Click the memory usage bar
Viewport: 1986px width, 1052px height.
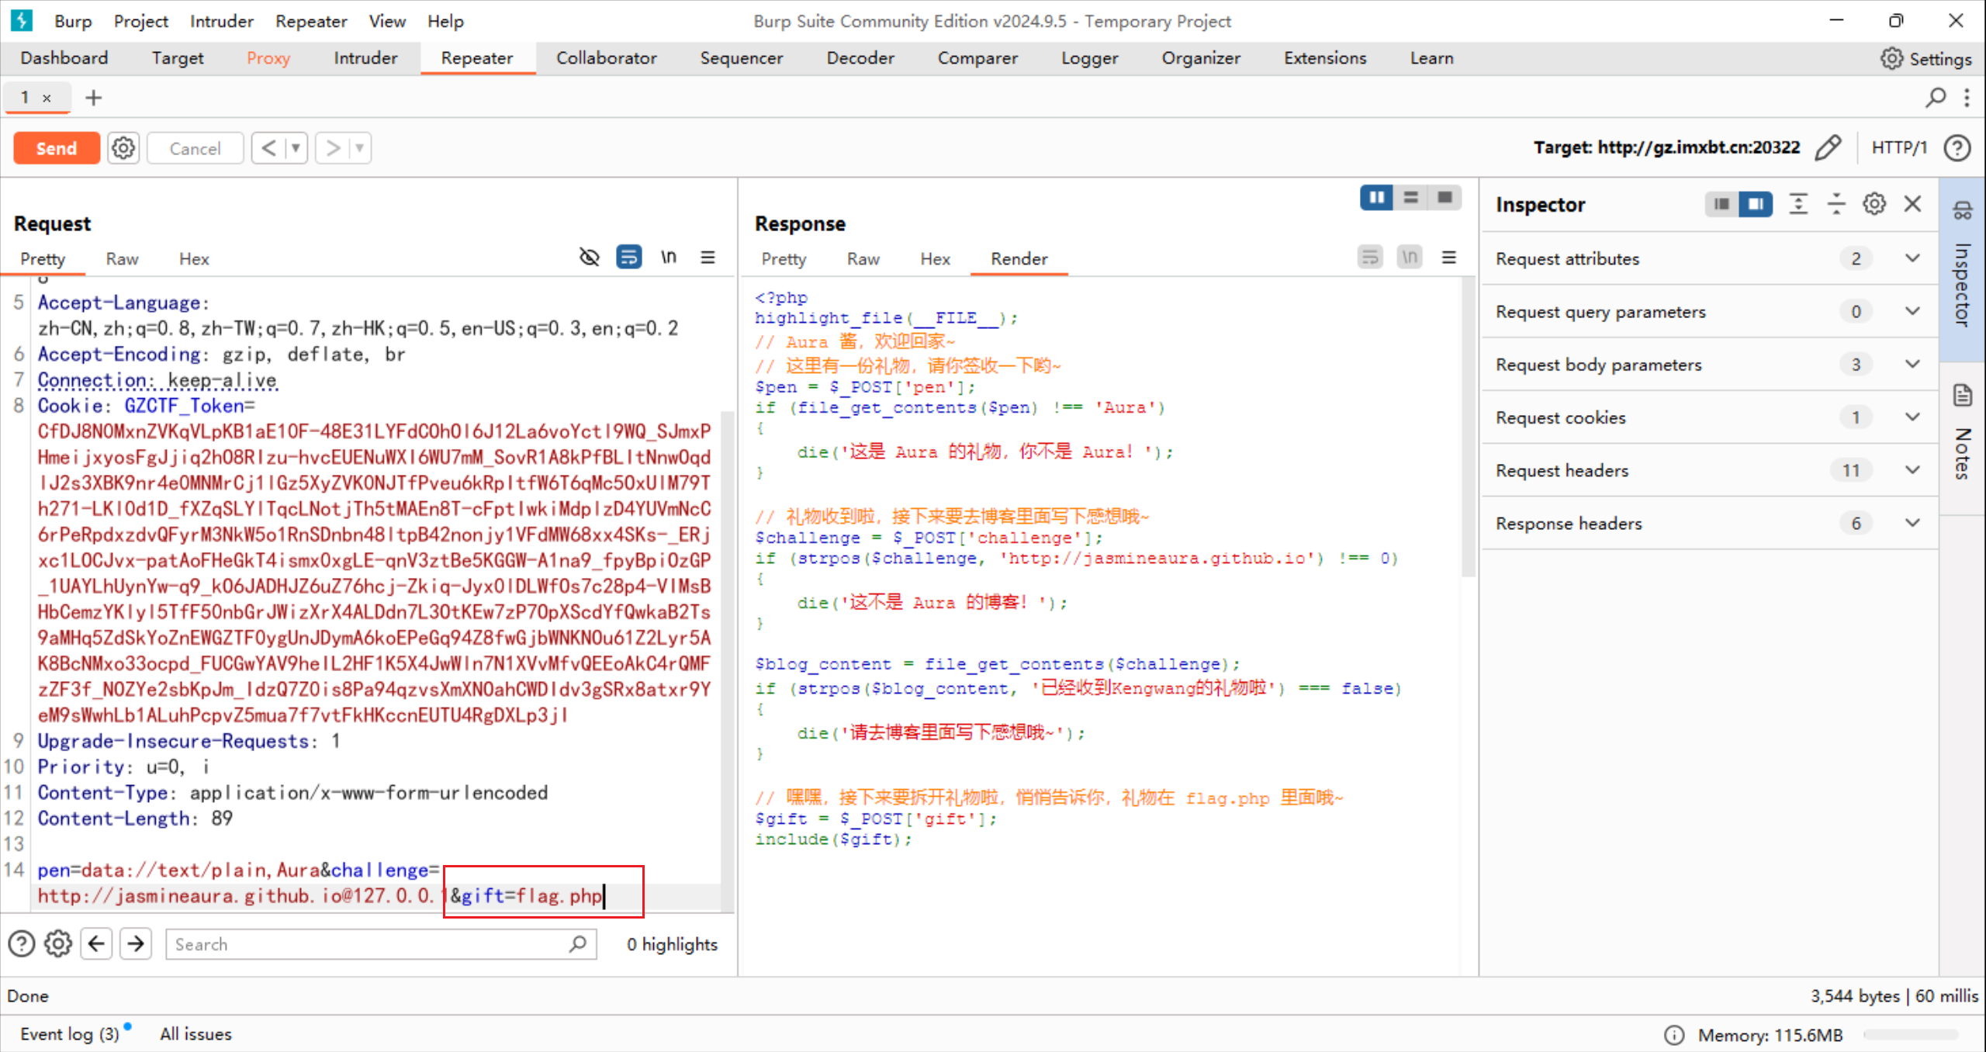coord(1910,1035)
